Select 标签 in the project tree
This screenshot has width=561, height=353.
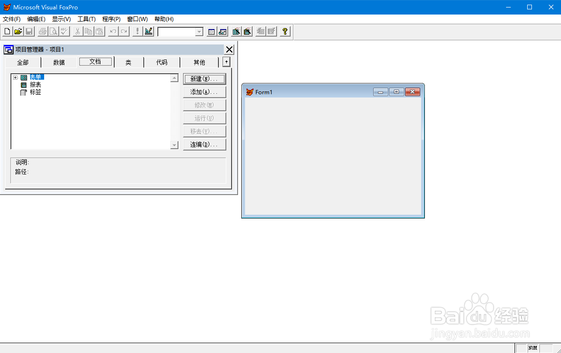35,92
